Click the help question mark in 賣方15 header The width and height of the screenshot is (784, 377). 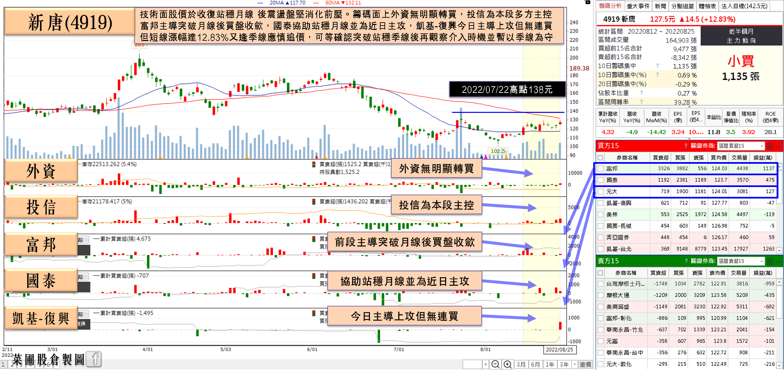[686, 261]
